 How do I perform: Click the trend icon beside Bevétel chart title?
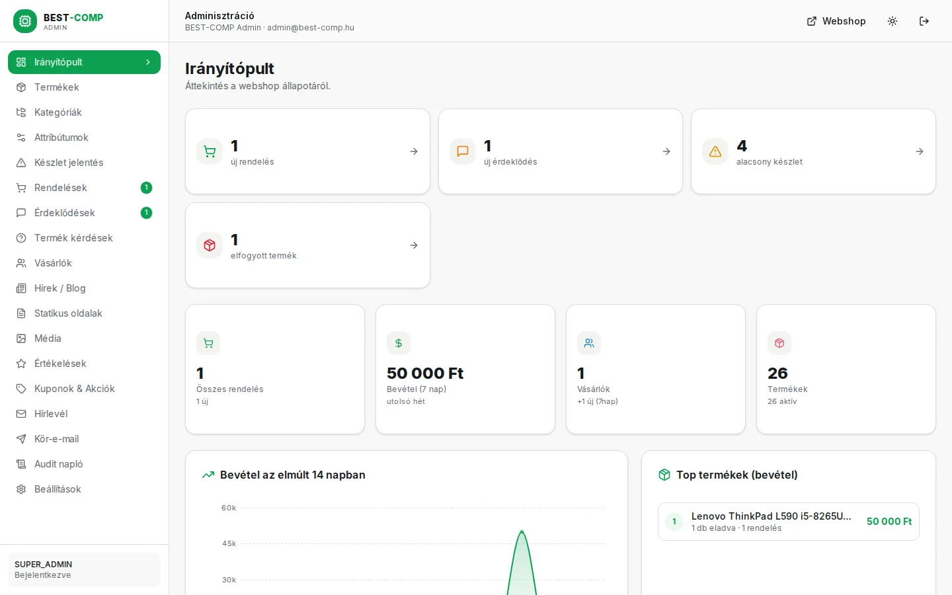pos(208,475)
